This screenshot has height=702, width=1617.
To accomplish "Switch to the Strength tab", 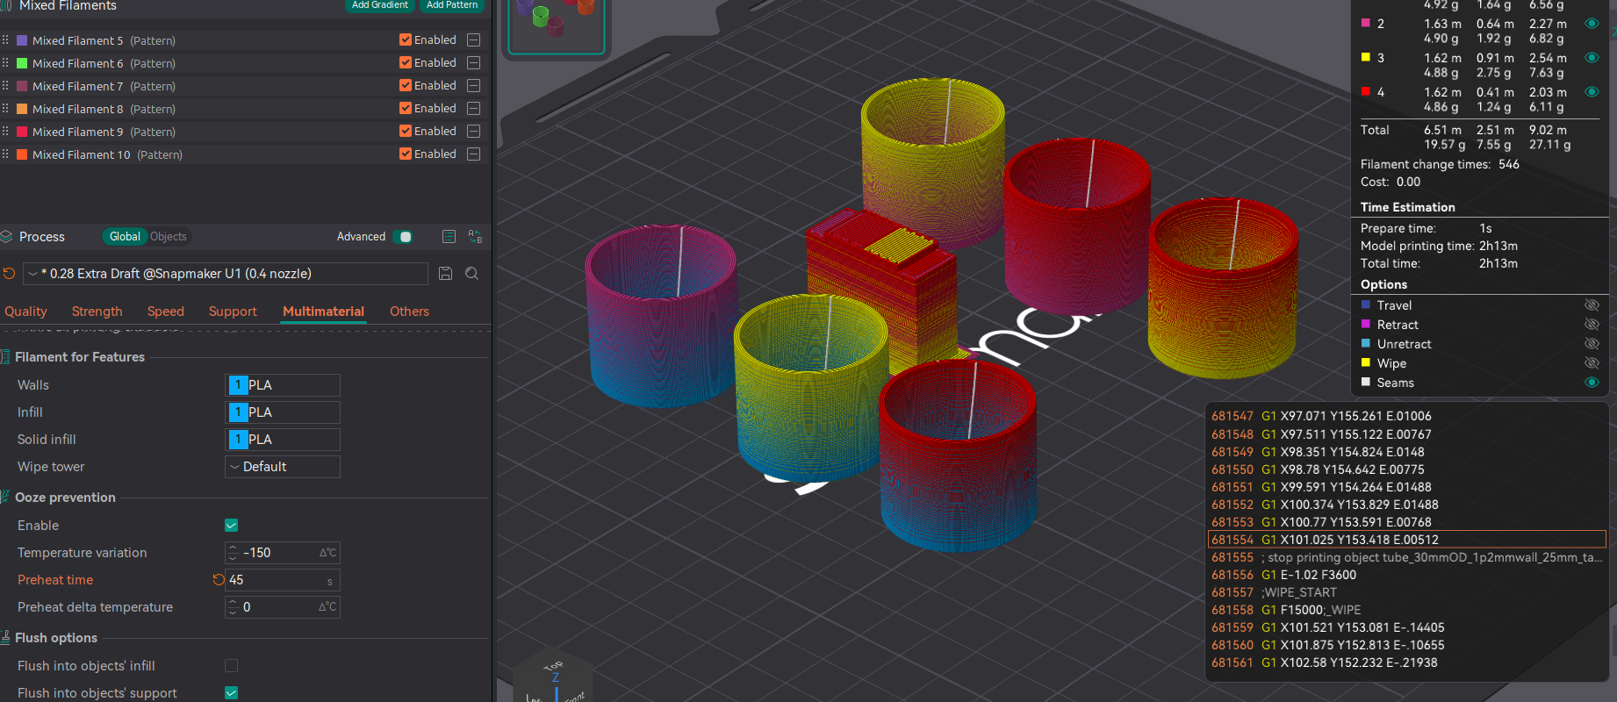I will point(97,312).
